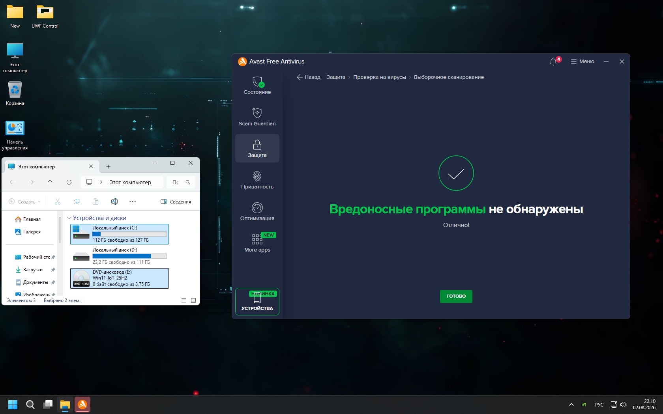Click the green Готово button

tap(456, 296)
